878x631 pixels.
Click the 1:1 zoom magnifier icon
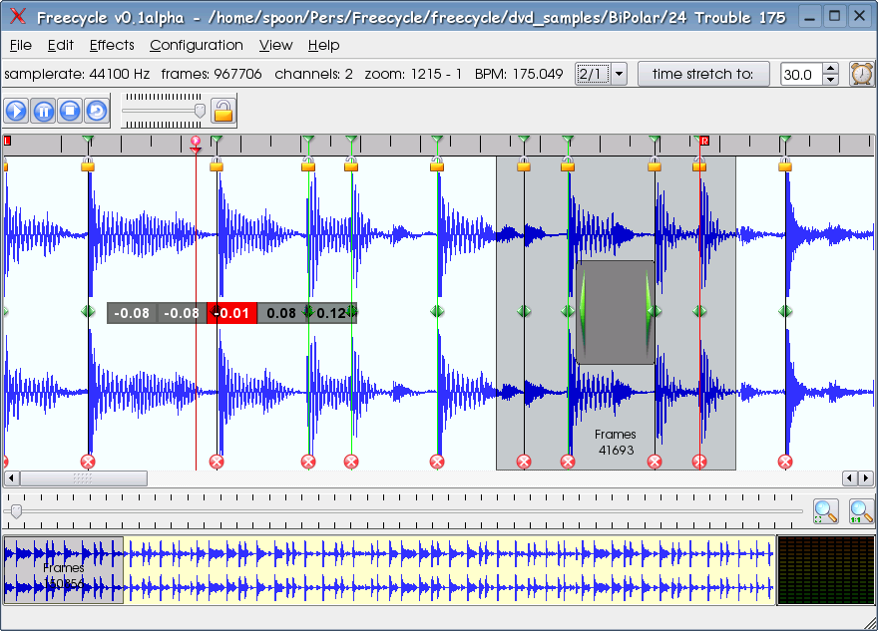860,511
